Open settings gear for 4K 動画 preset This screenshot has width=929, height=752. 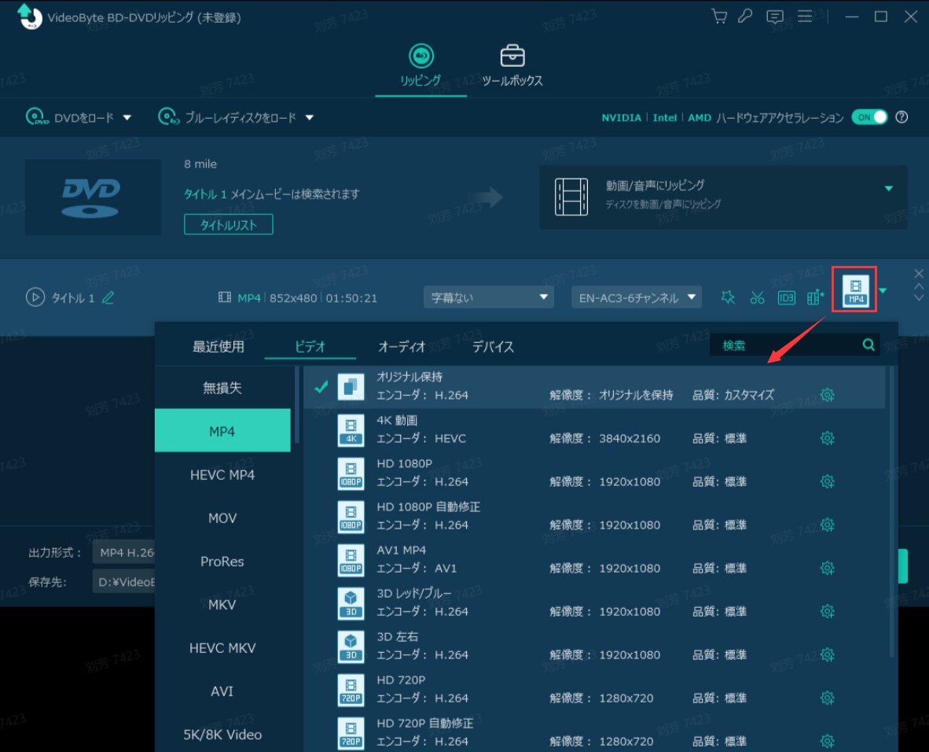point(827,438)
